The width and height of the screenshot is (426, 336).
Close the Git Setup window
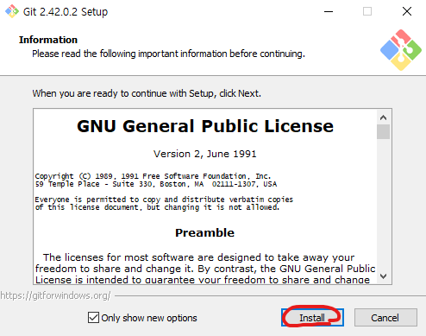407,11
